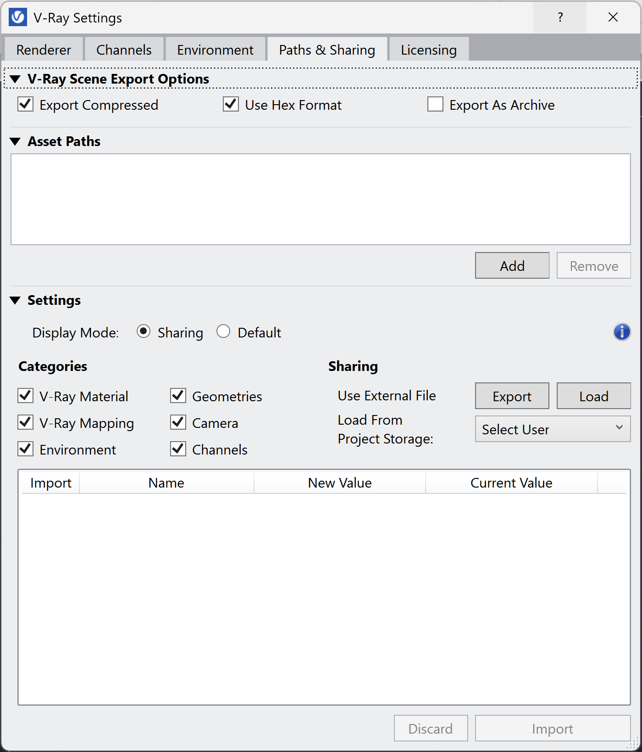Screen dimensions: 642x752
Task: Click the blue info icon in Settings
Action: pyautogui.click(x=622, y=332)
